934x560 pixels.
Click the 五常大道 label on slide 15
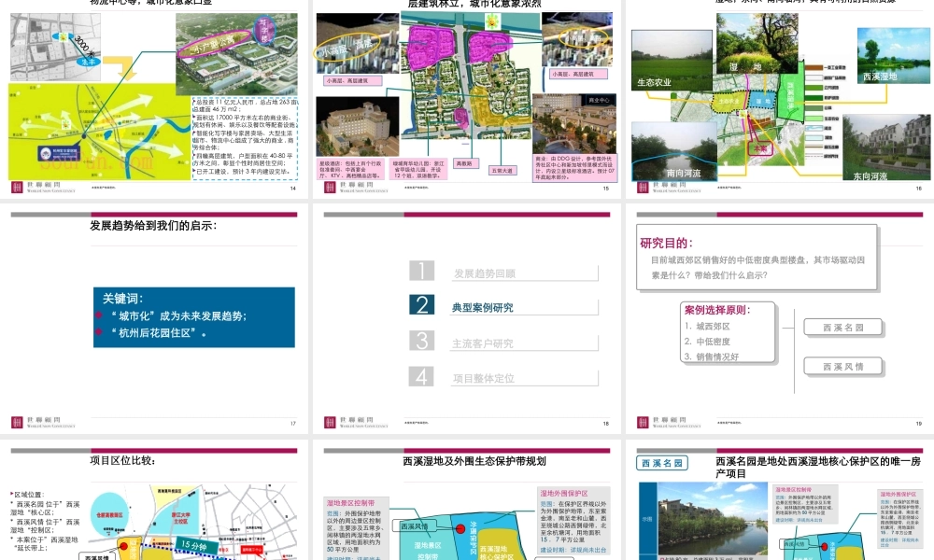(502, 170)
